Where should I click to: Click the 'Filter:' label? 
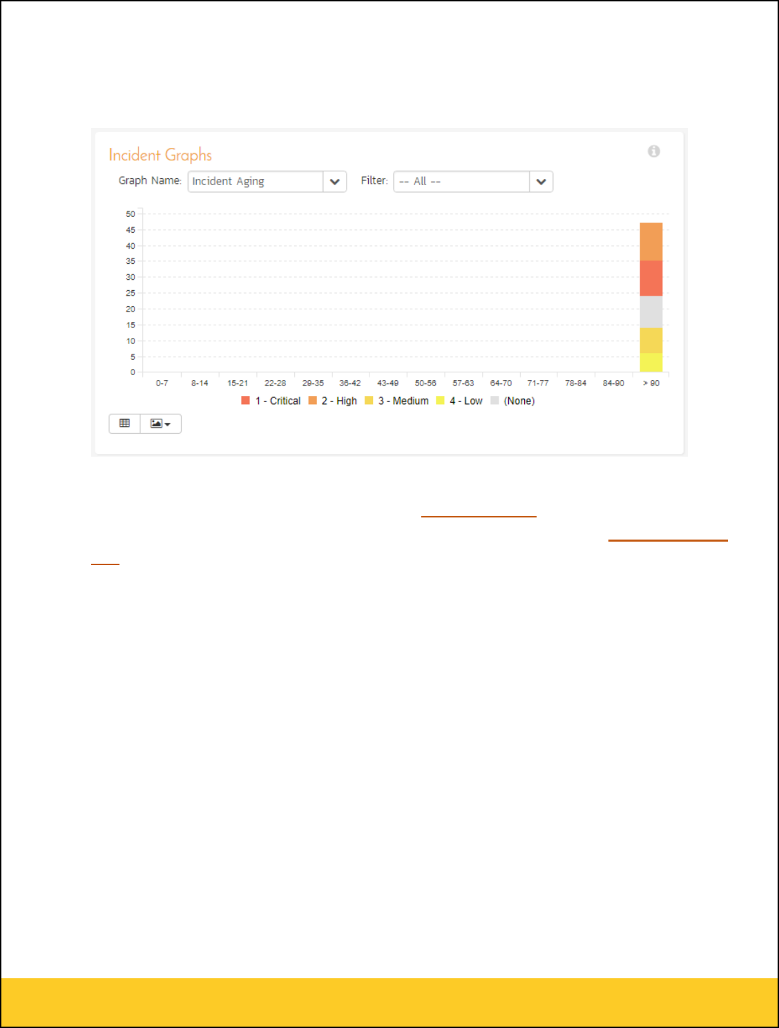374,180
